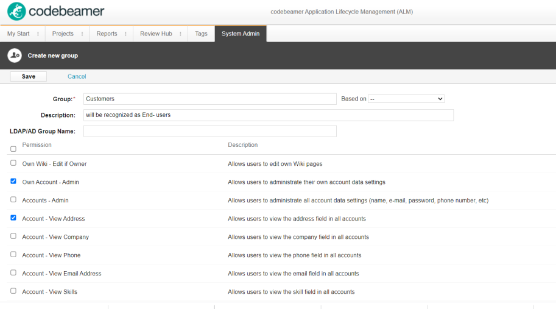The image size is (556, 309).
Task: Disable Account - View Address permission
Action: pyautogui.click(x=13, y=218)
